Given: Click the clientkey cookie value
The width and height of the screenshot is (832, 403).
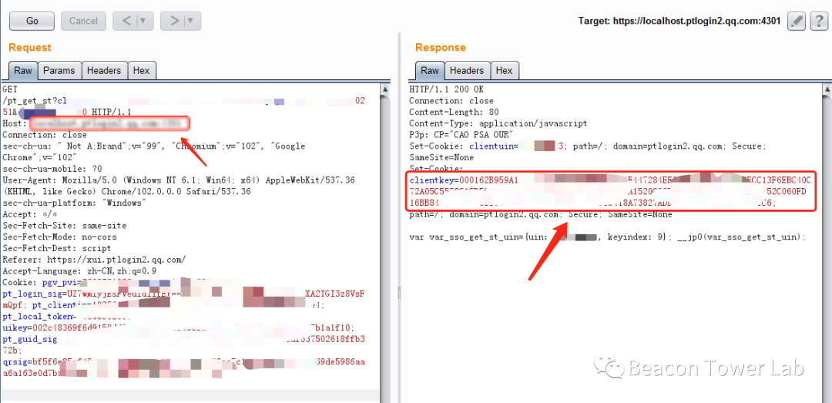Looking at the screenshot, I should point(611,192).
